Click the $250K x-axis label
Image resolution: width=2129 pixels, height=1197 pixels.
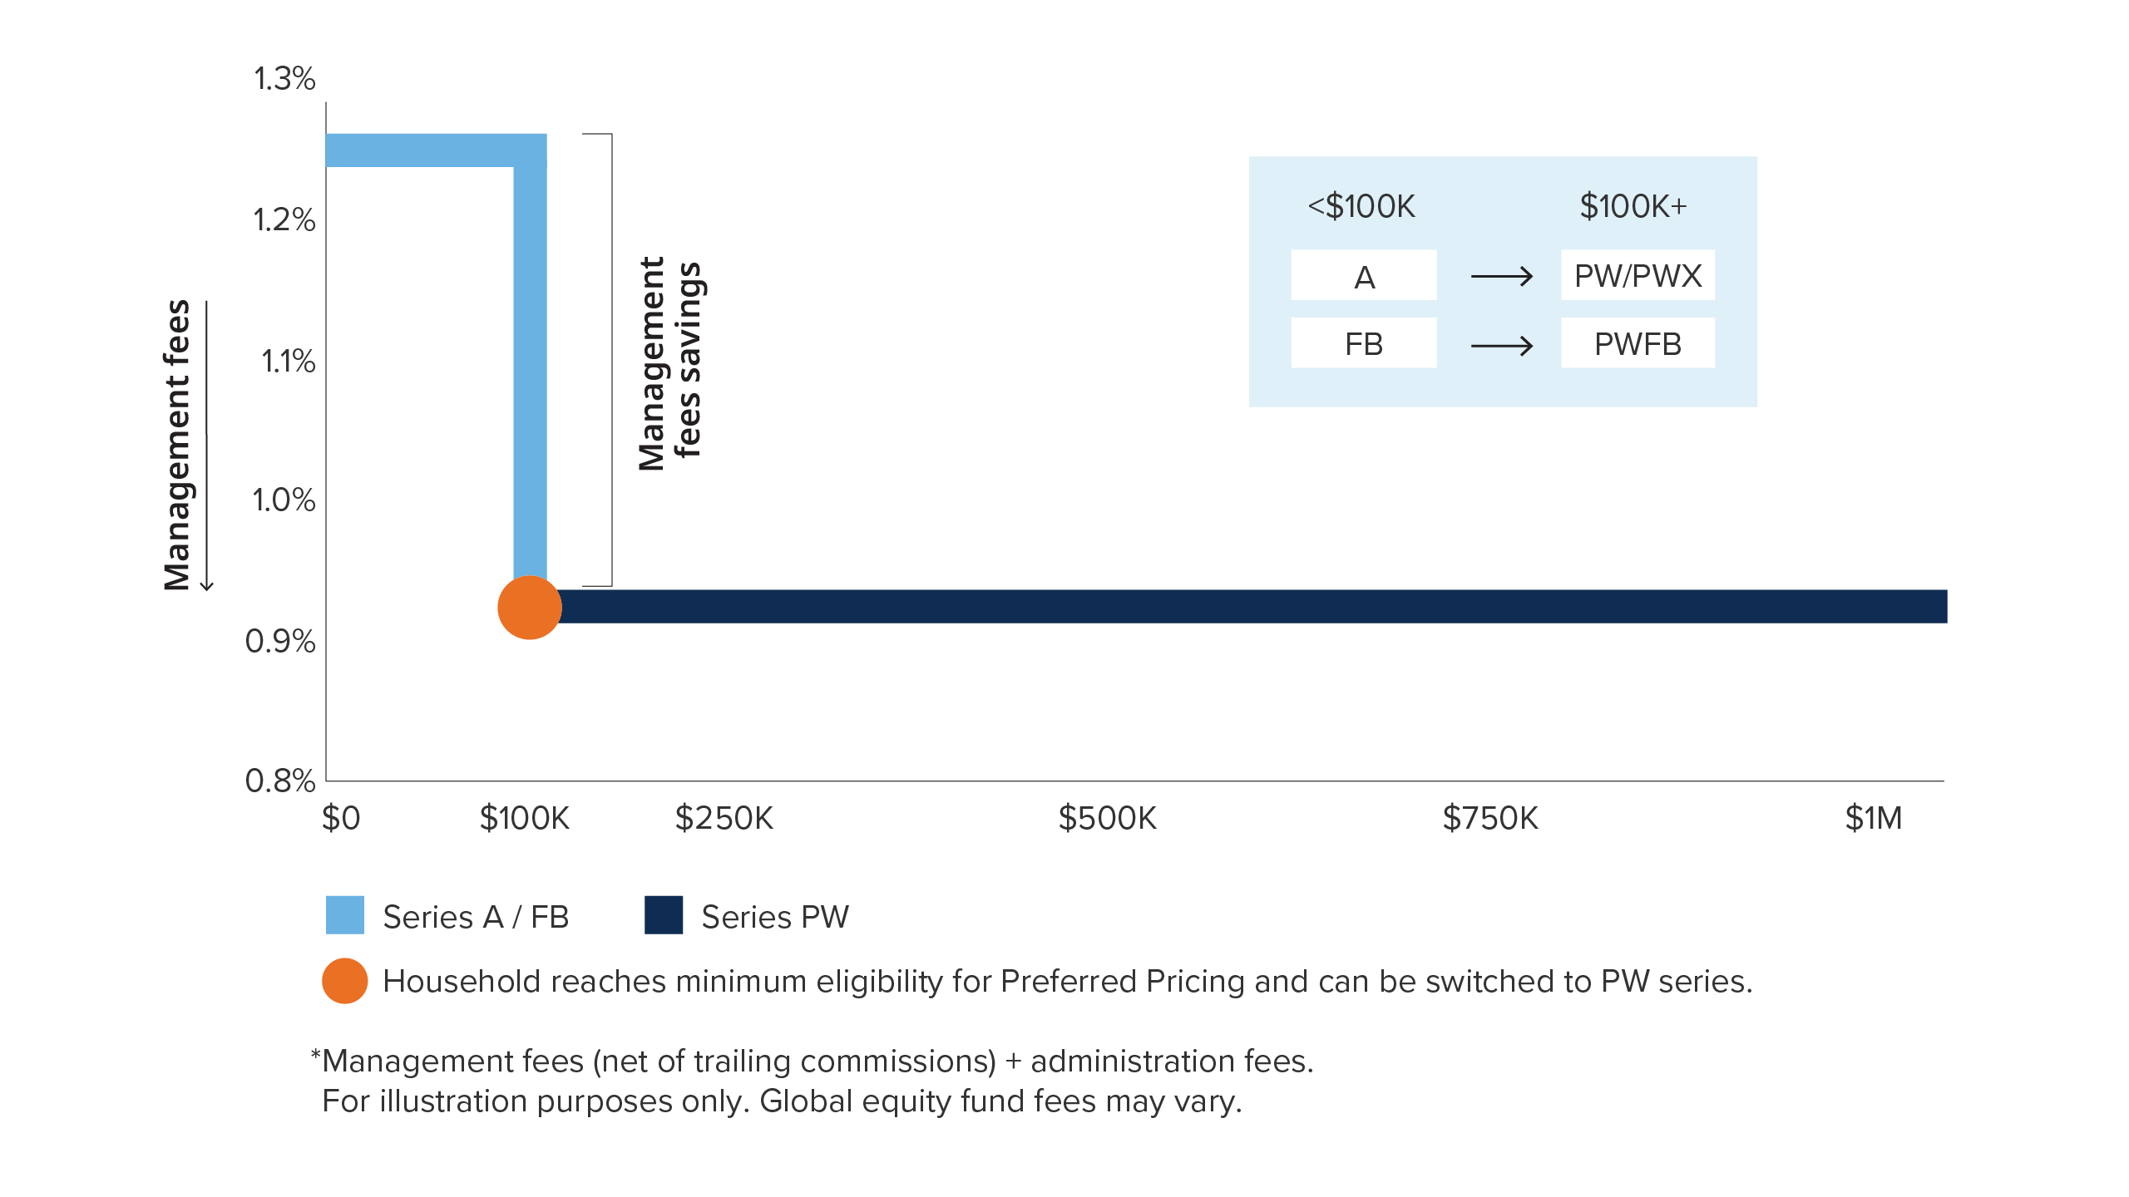724,818
